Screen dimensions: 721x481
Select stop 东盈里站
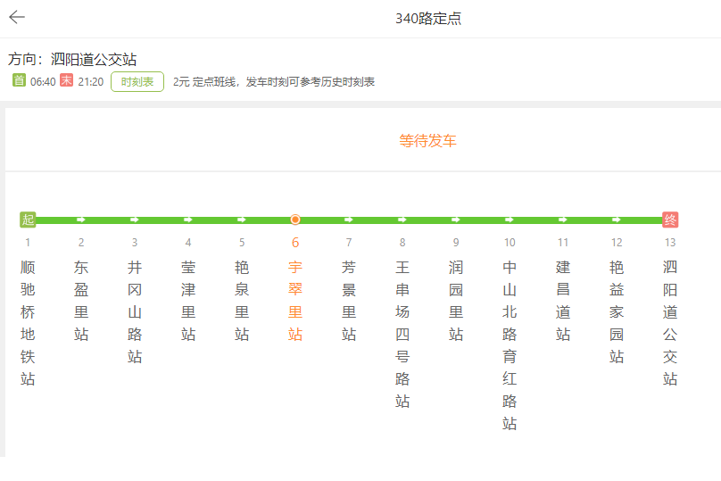(81, 301)
